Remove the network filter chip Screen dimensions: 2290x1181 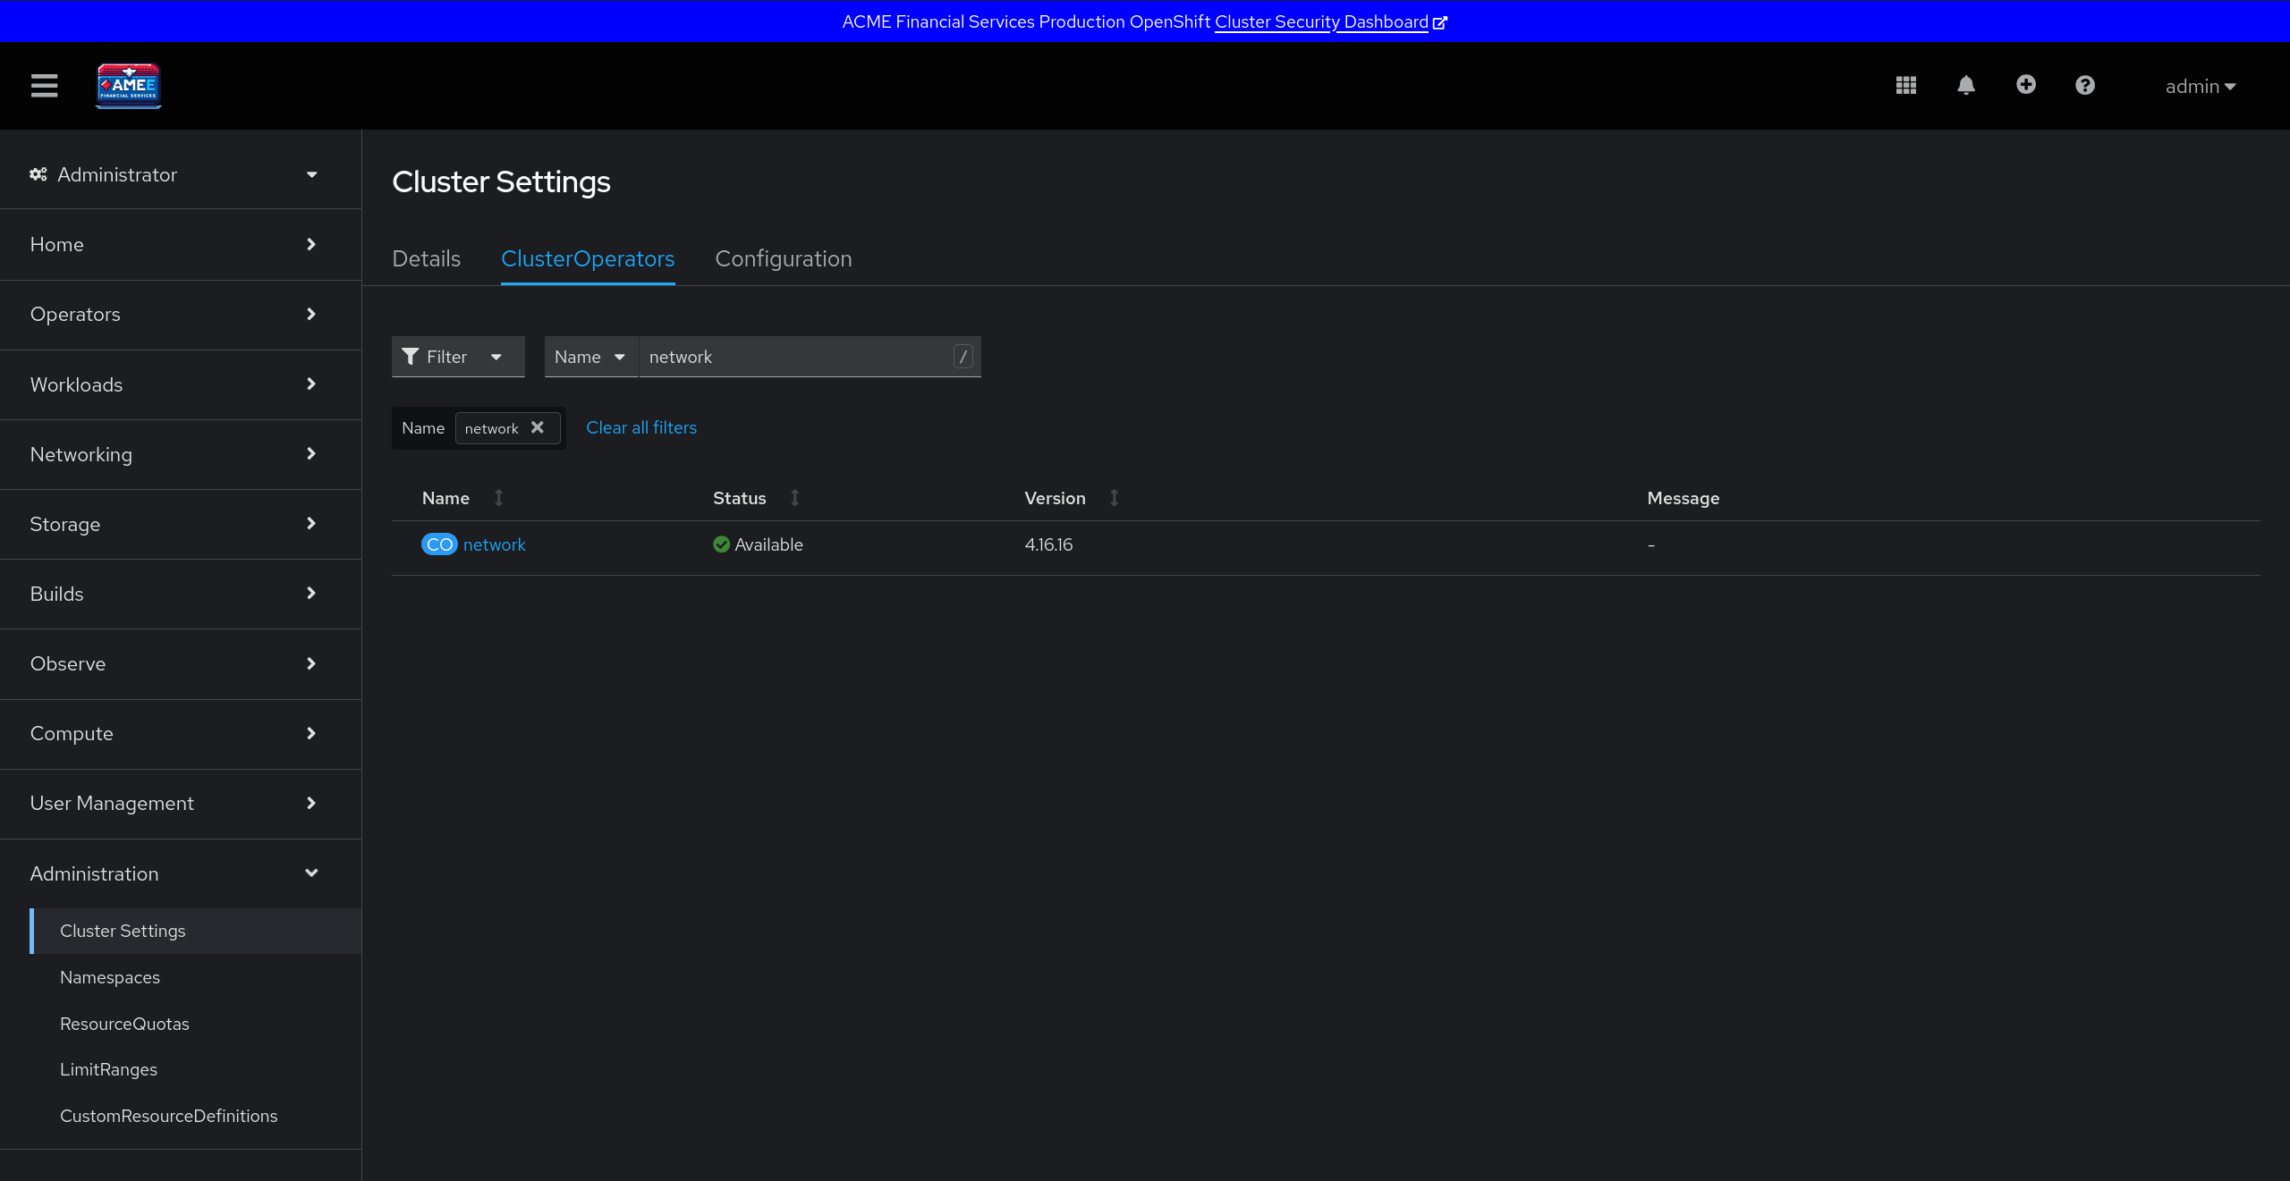tap(538, 427)
